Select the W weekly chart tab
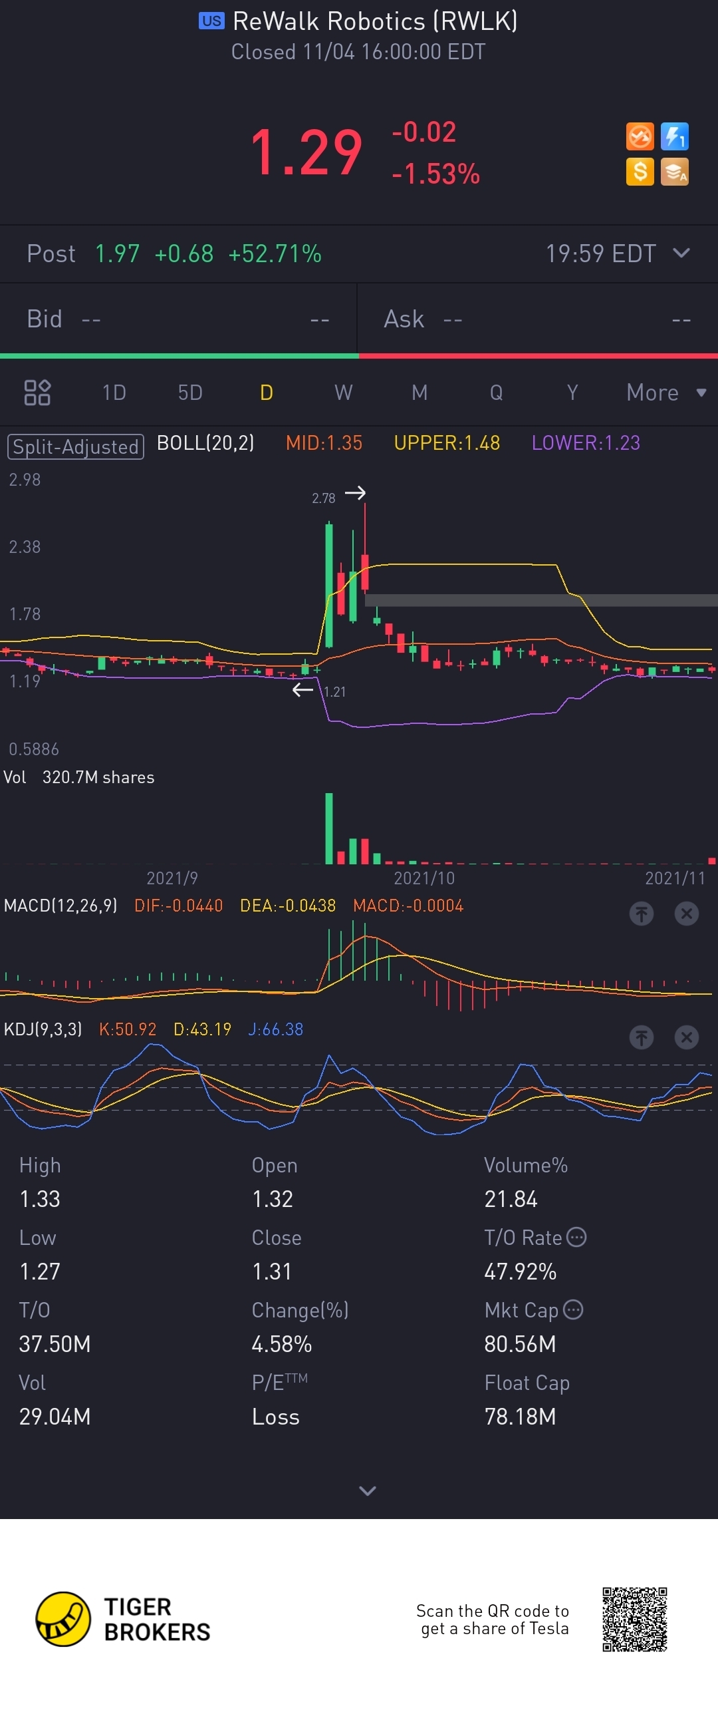 tap(343, 393)
